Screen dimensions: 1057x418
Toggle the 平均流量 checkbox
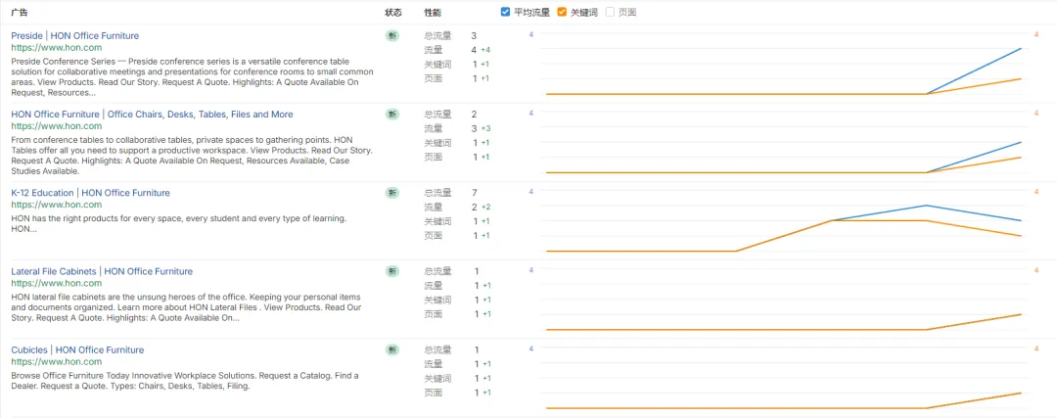pos(505,12)
